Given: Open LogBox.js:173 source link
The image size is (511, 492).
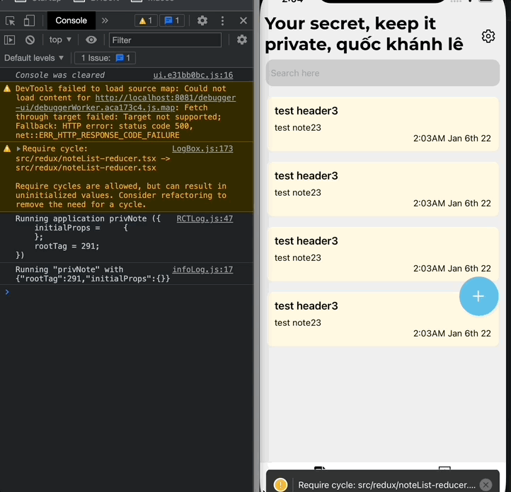Looking at the screenshot, I should coord(202,148).
